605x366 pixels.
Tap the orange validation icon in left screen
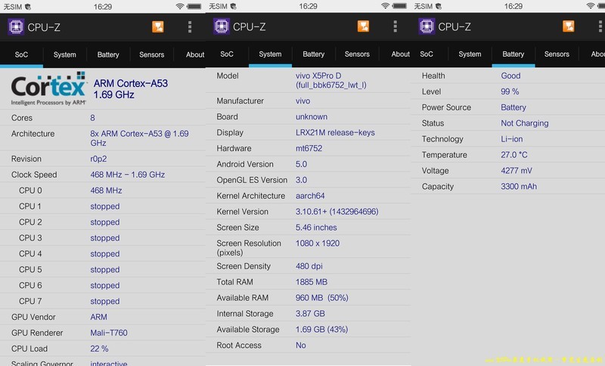[x=158, y=26]
